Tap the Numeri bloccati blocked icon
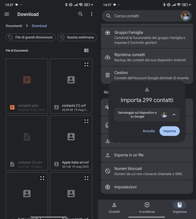This screenshot has width=196, height=219. [x=108, y=171]
